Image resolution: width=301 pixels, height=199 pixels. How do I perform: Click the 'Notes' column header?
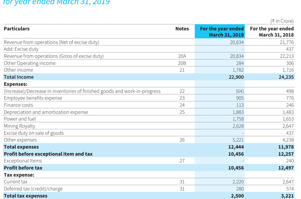(x=182, y=29)
